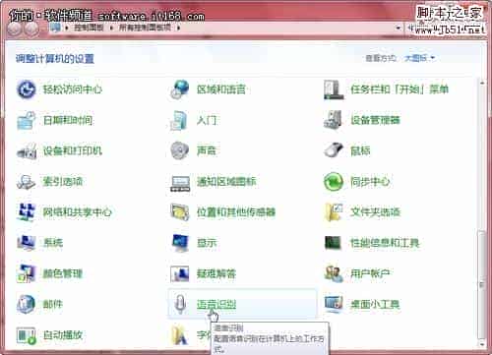Click scrollbar down arrow

(482, 344)
